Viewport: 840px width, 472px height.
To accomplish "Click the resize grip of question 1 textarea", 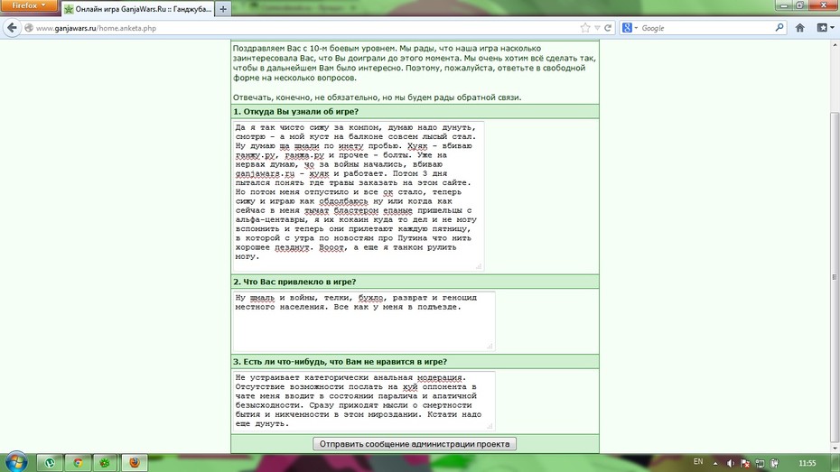I will tap(479, 266).
